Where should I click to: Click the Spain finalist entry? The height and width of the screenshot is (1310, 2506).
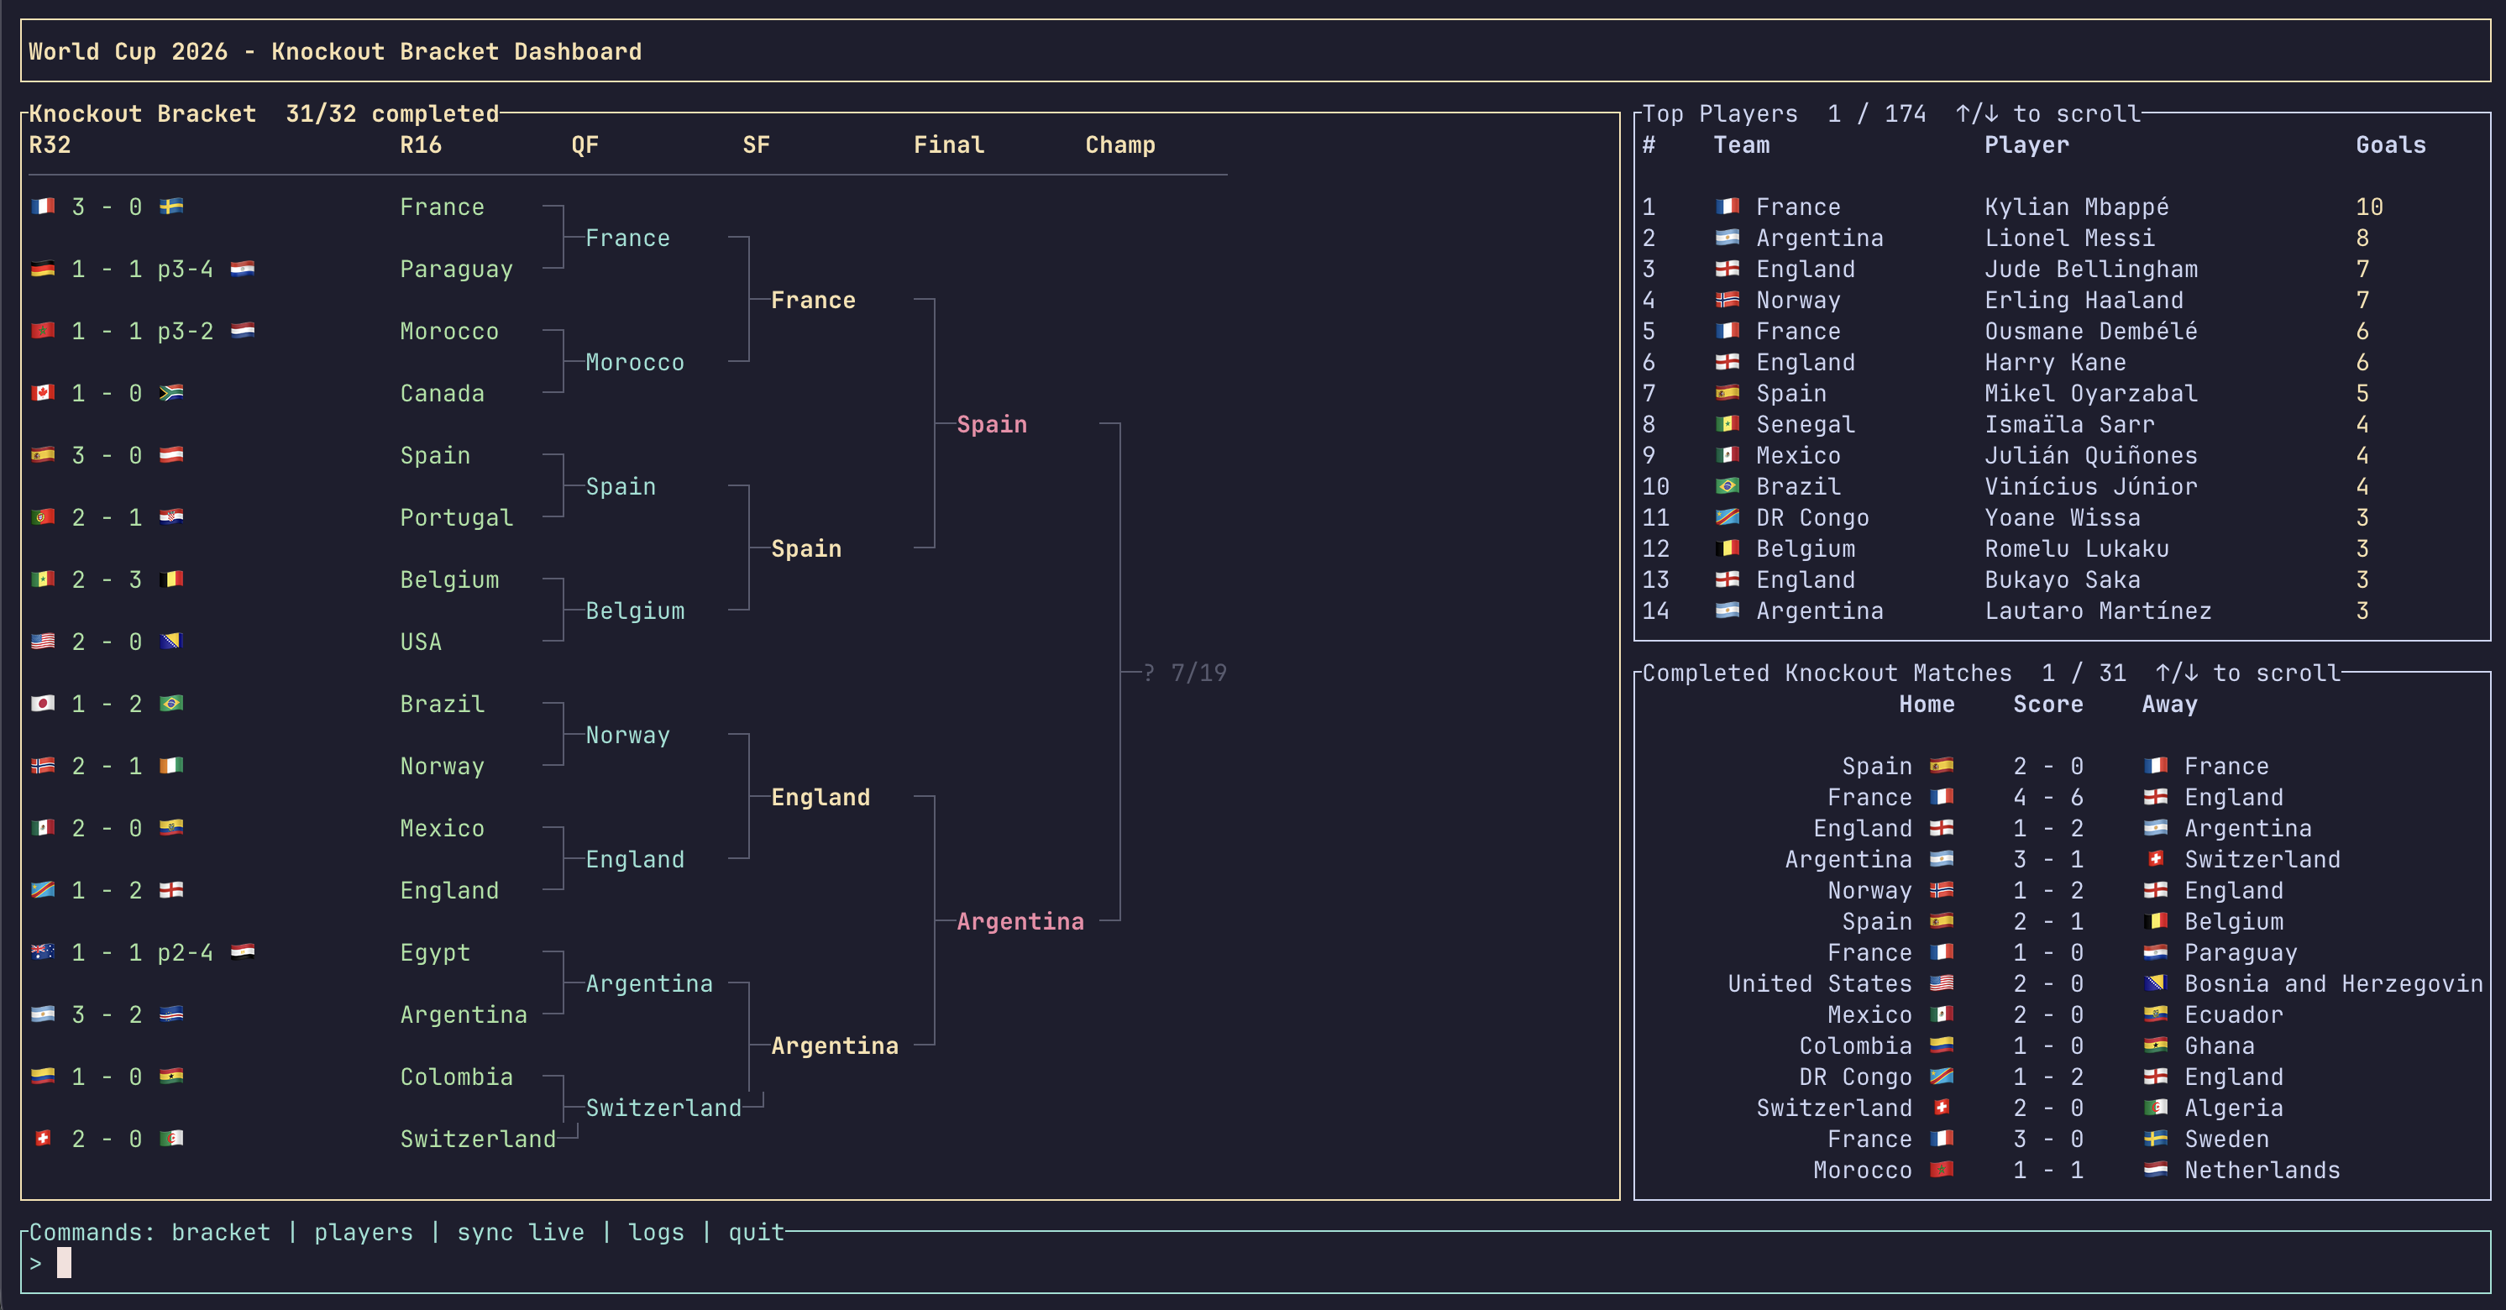point(991,424)
